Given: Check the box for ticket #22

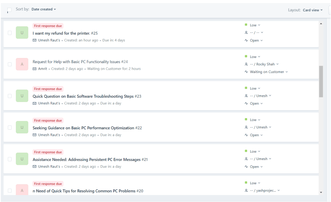Looking at the screenshot, I should point(10,128).
